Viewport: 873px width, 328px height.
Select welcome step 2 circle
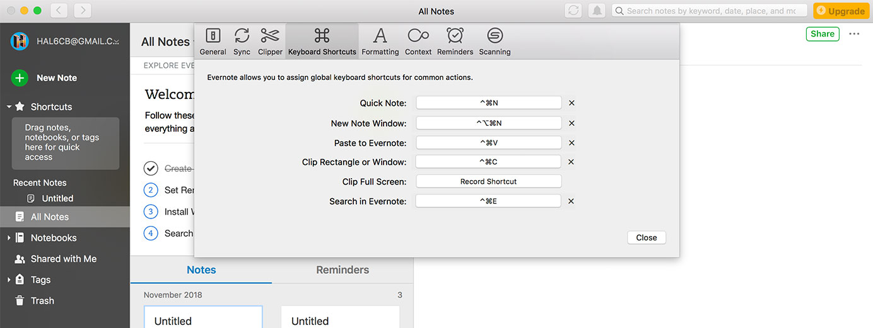(151, 190)
